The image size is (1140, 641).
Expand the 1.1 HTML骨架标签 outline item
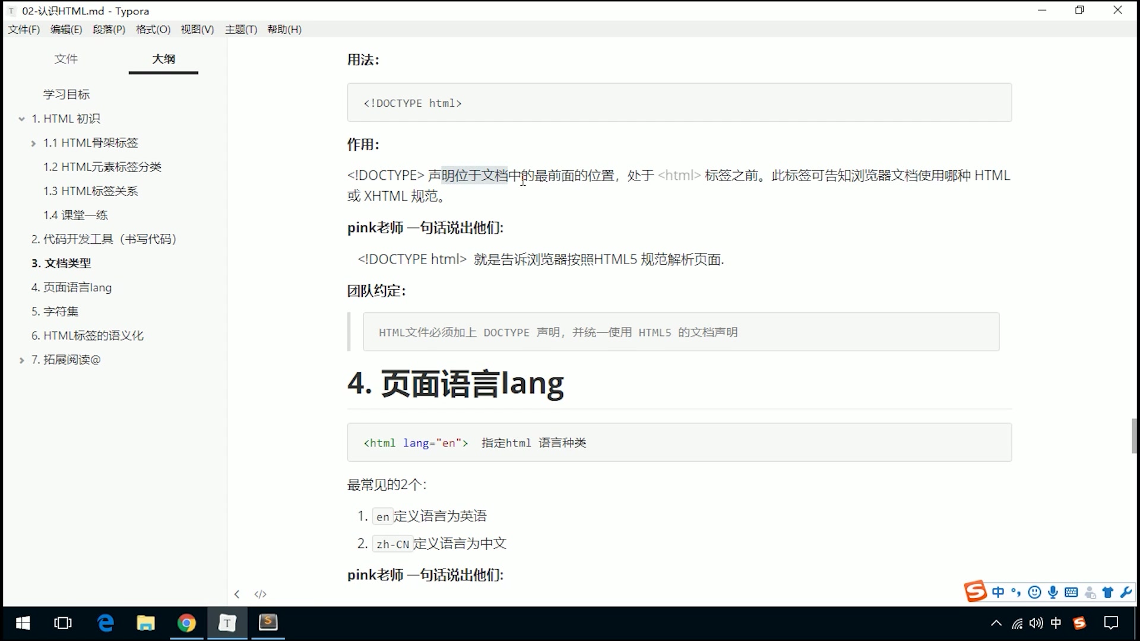pos(33,143)
